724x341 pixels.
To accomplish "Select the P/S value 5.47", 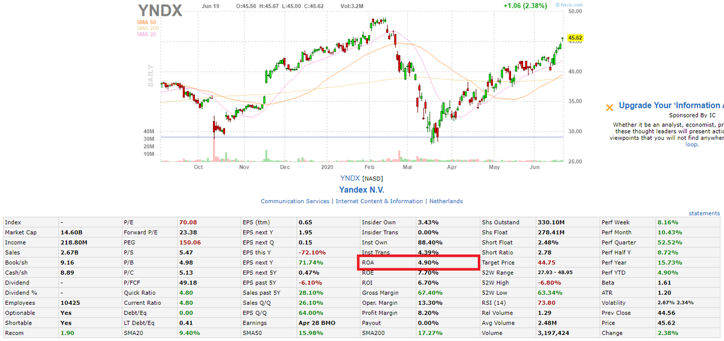I will click(x=186, y=252).
